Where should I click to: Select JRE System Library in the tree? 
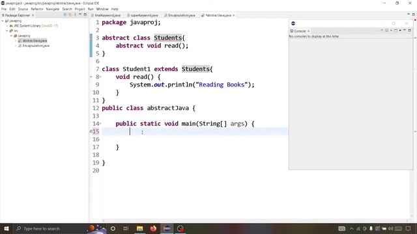34,26
